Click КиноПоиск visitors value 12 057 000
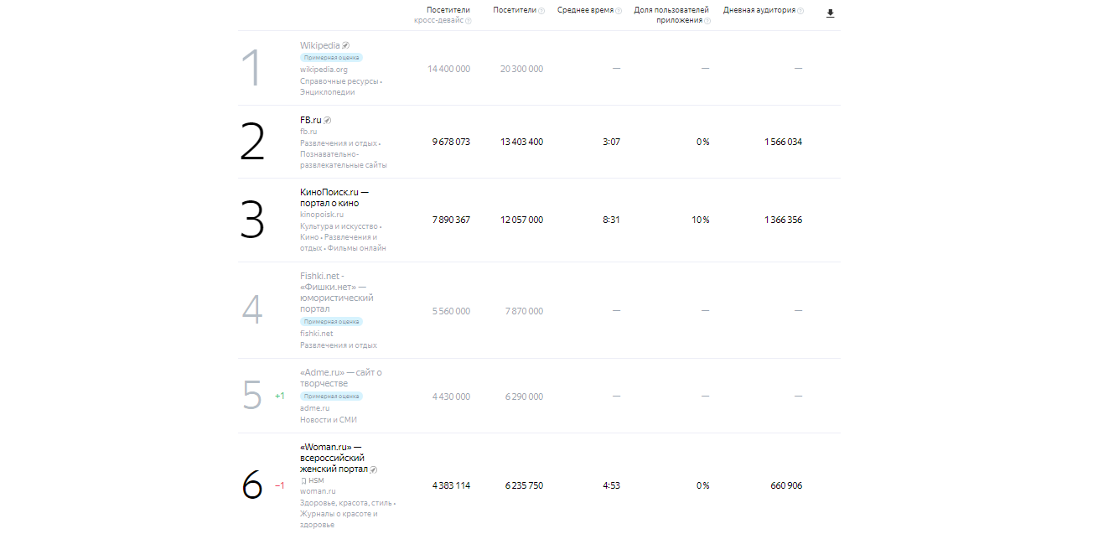Screen dimensions: 1098x534 (521, 220)
